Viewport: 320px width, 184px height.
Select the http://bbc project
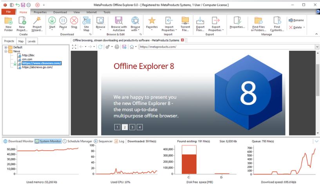click(28, 55)
